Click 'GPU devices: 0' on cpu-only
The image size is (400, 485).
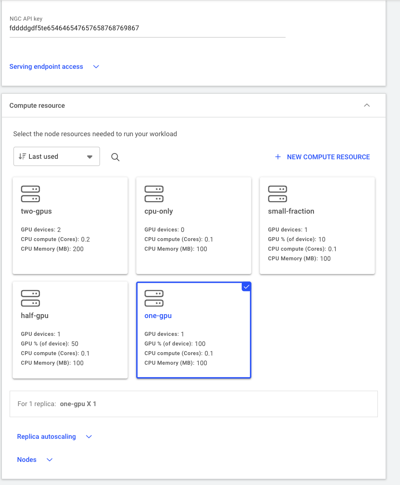(164, 230)
